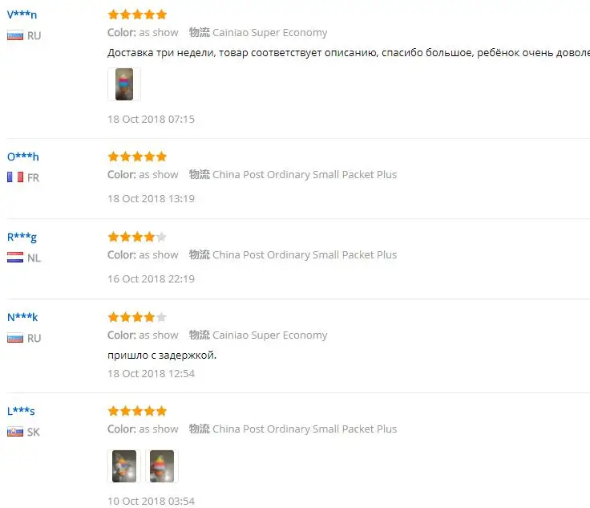Click the Russian flag icon under N***k
The height and width of the screenshot is (508, 590).
[15, 338]
